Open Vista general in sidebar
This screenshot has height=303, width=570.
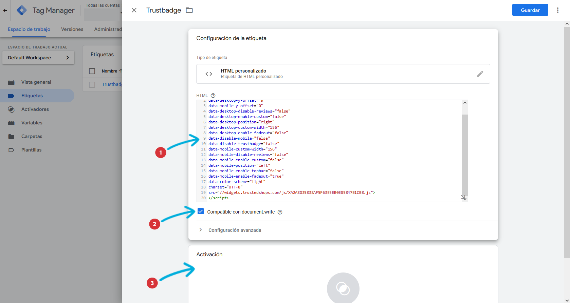[x=36, y=82]
